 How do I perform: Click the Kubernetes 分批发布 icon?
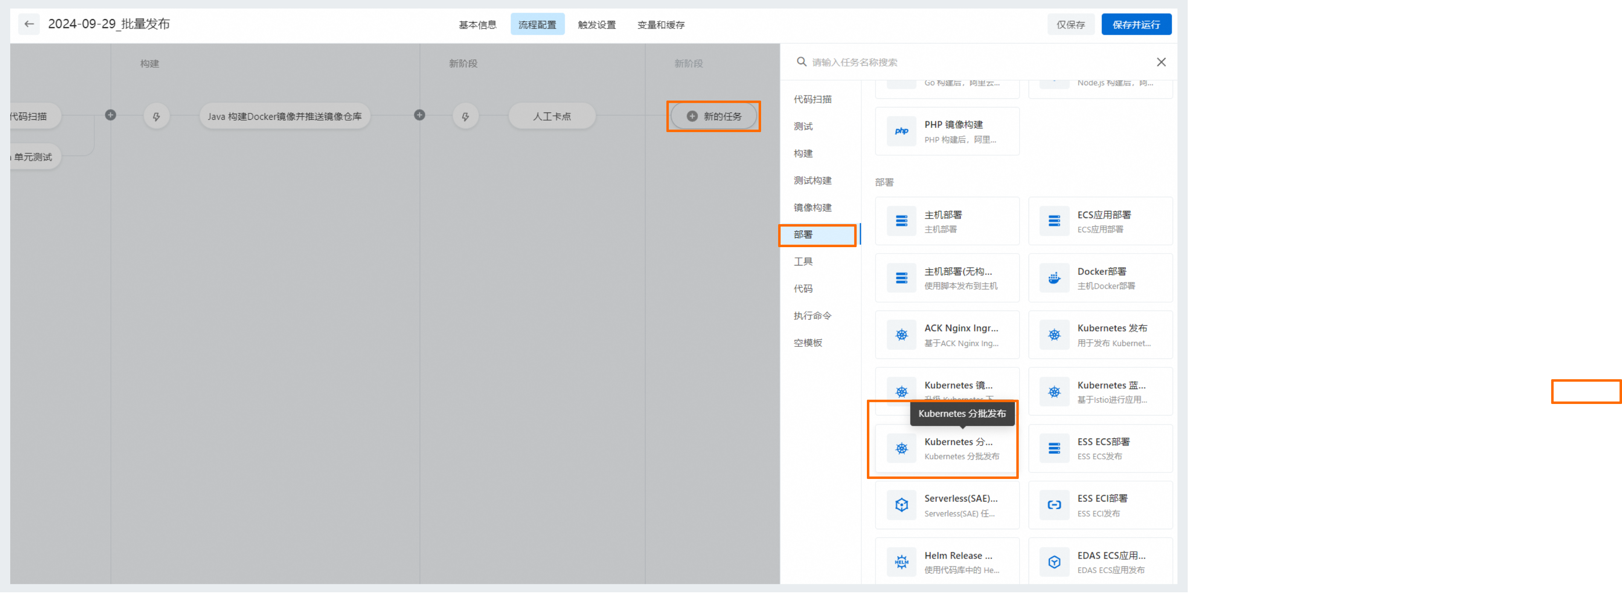tap(901, 449)
